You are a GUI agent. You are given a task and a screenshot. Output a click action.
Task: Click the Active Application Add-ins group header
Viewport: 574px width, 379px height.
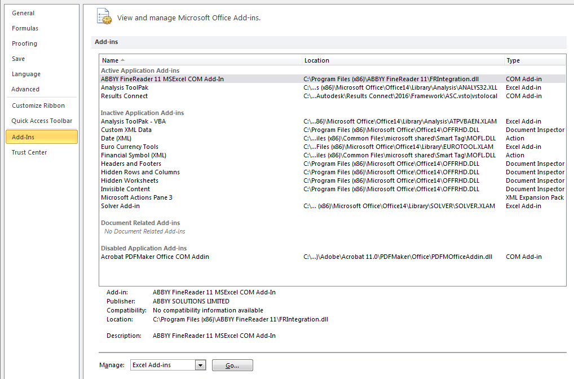pos(140,70)
